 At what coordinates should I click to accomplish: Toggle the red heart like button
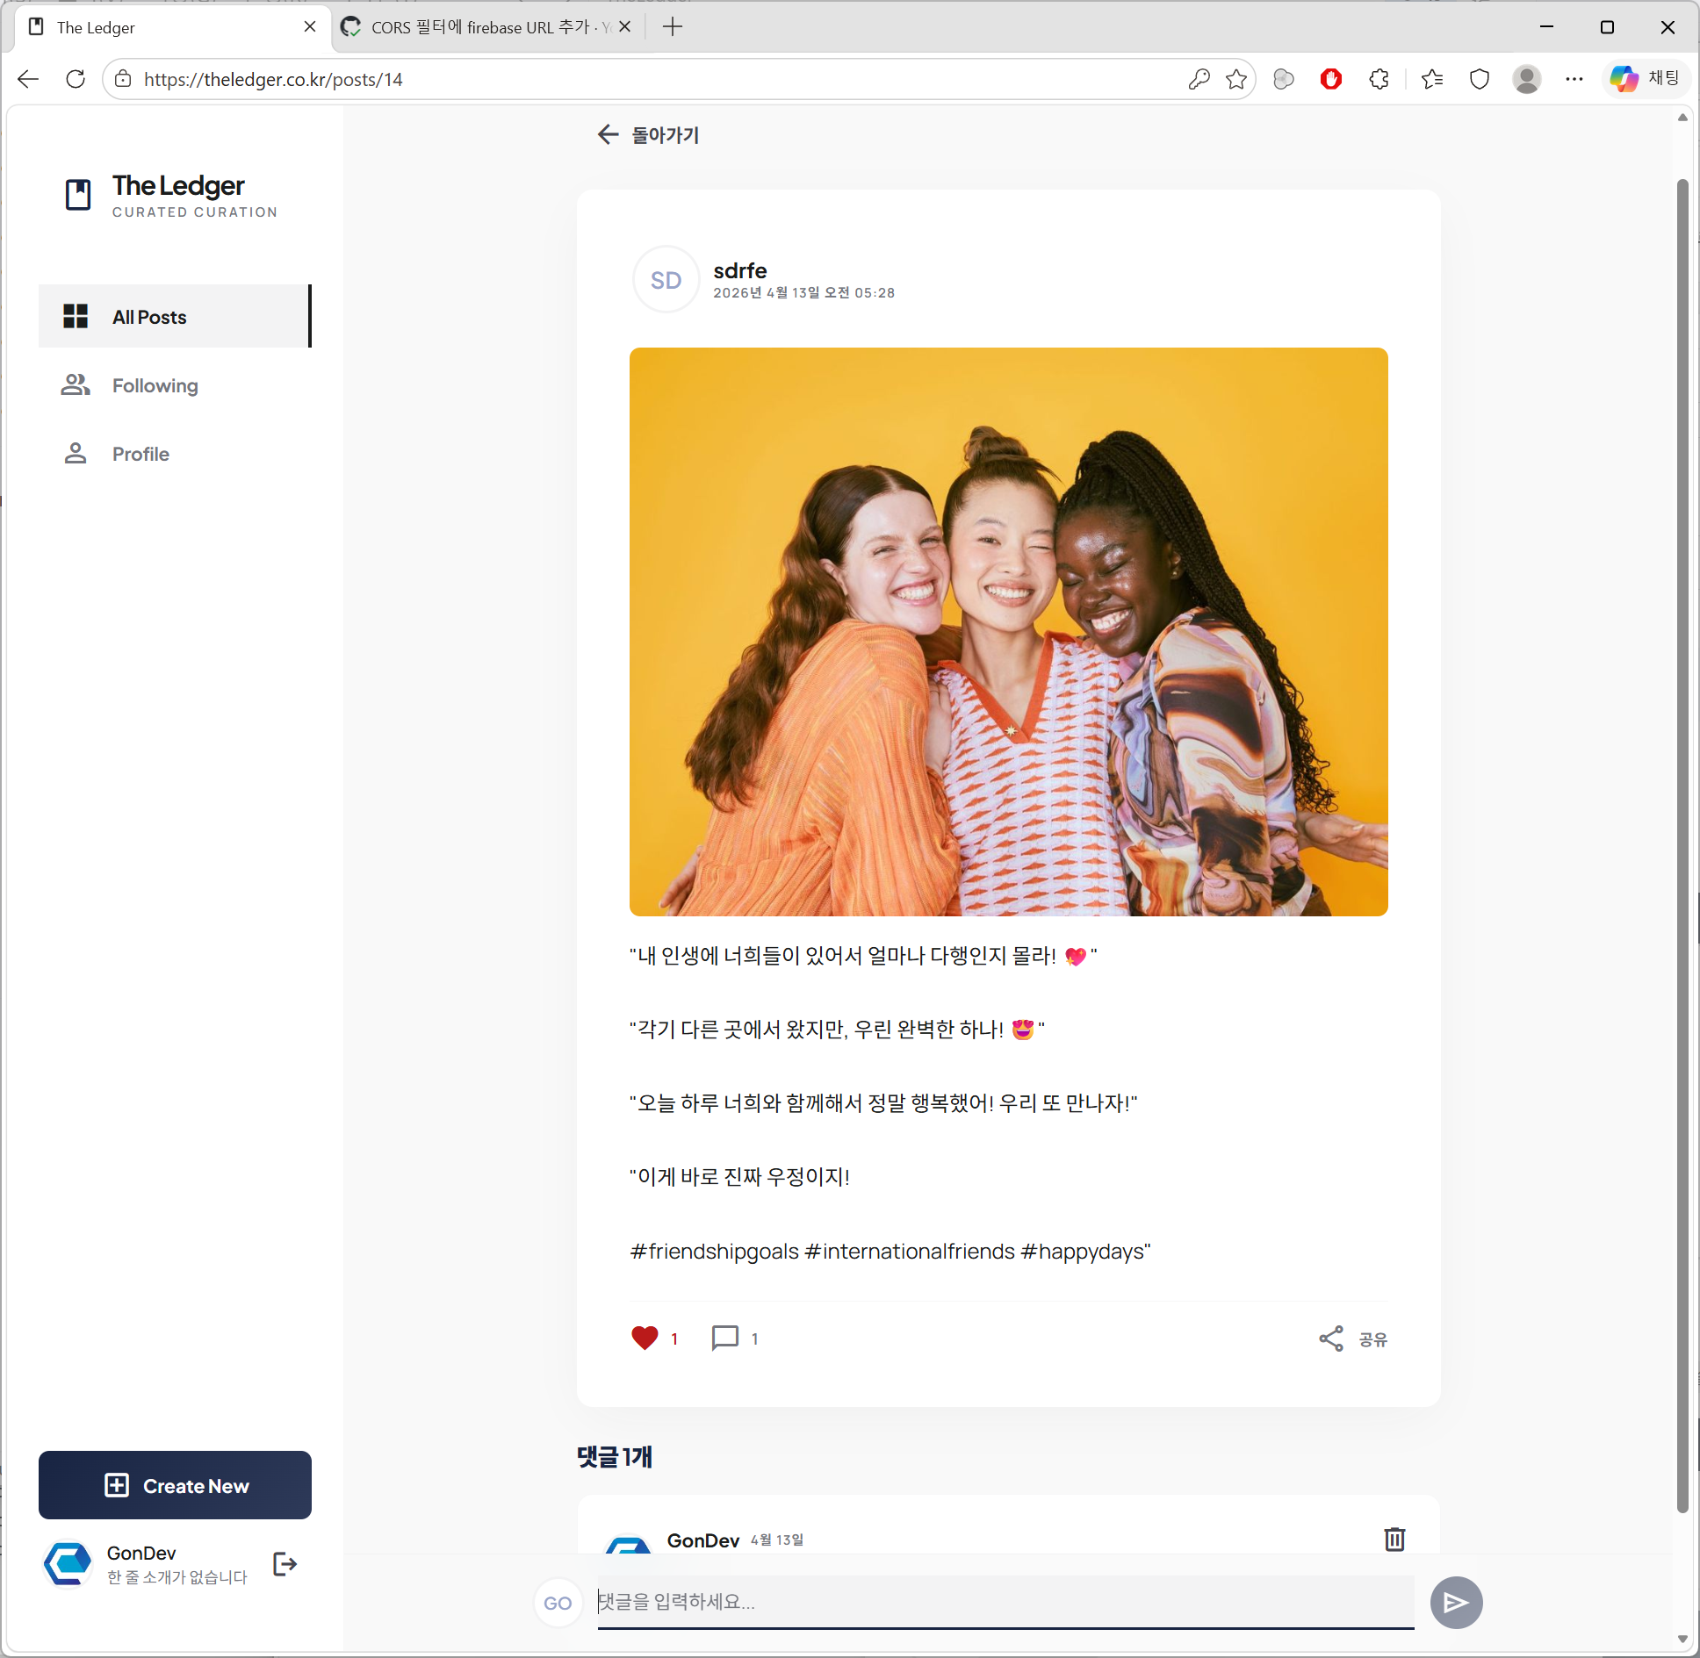coord(645,1338)
